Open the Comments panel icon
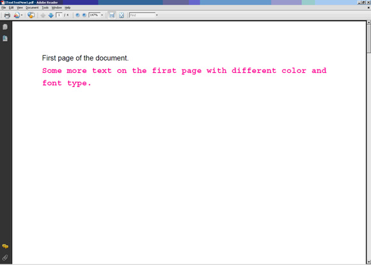Viewport: 371px width, 265px height. tap(5, 246)
